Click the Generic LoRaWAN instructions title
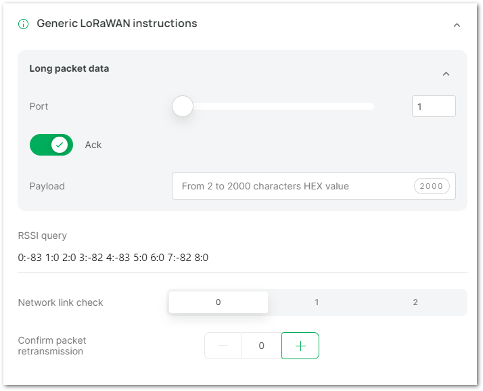Viewport: 483px width, 391px height. click(x=117, y=24)
